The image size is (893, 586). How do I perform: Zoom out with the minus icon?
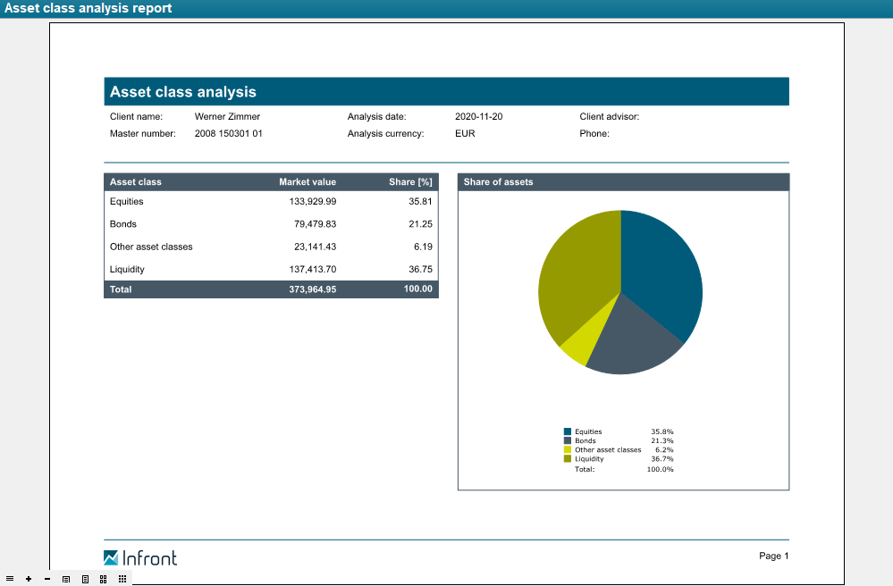[46, 579]
